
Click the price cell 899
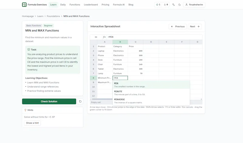pos(136,51)
